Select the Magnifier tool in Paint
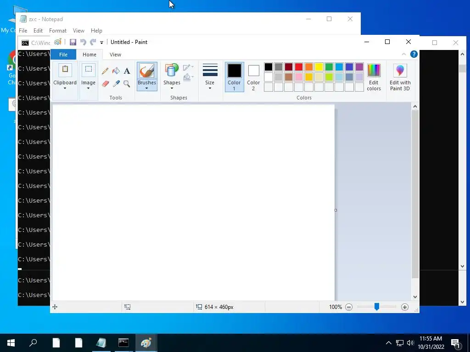Viewport: 470px width, 352px height. coord(127,83)
